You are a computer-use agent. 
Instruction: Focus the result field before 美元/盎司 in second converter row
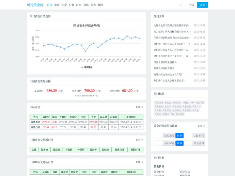click(188, 143)
